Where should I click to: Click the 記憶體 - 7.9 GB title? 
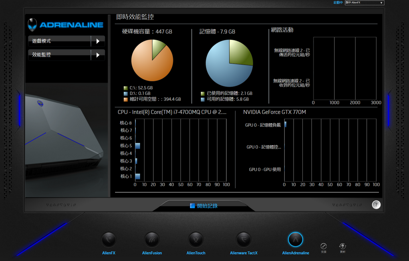coord(217,31)
